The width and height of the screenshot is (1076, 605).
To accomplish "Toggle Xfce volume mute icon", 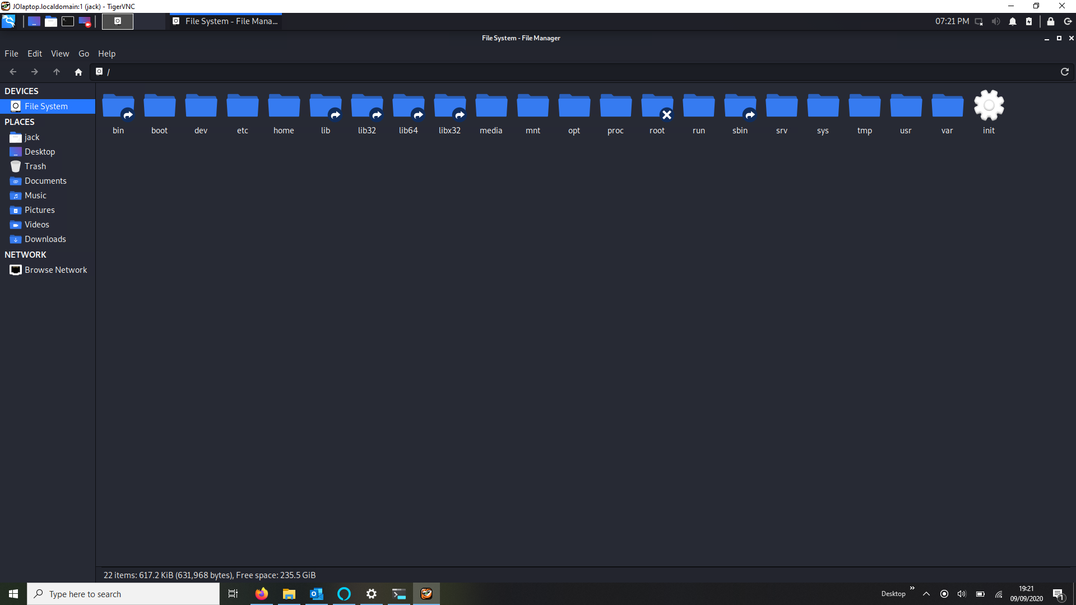I will 996,21.
